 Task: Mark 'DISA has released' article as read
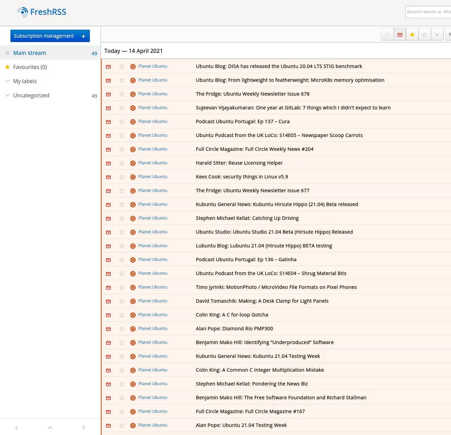point(108,67)
